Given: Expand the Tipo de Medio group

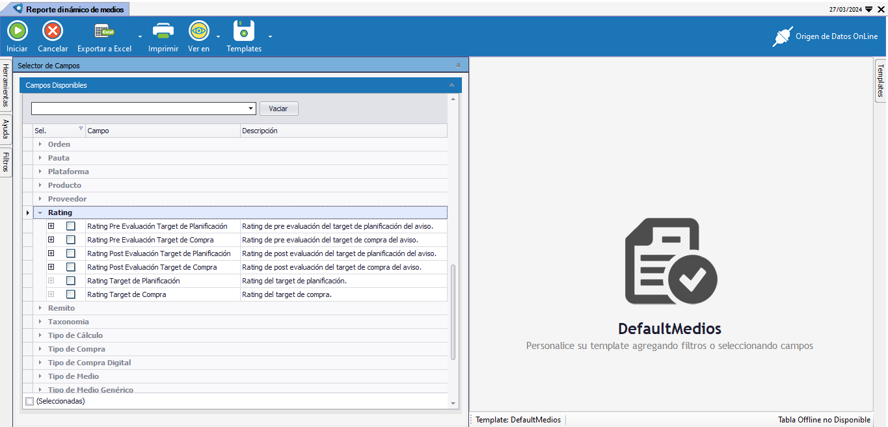Looking at the screenshot, I should point(40,376).
